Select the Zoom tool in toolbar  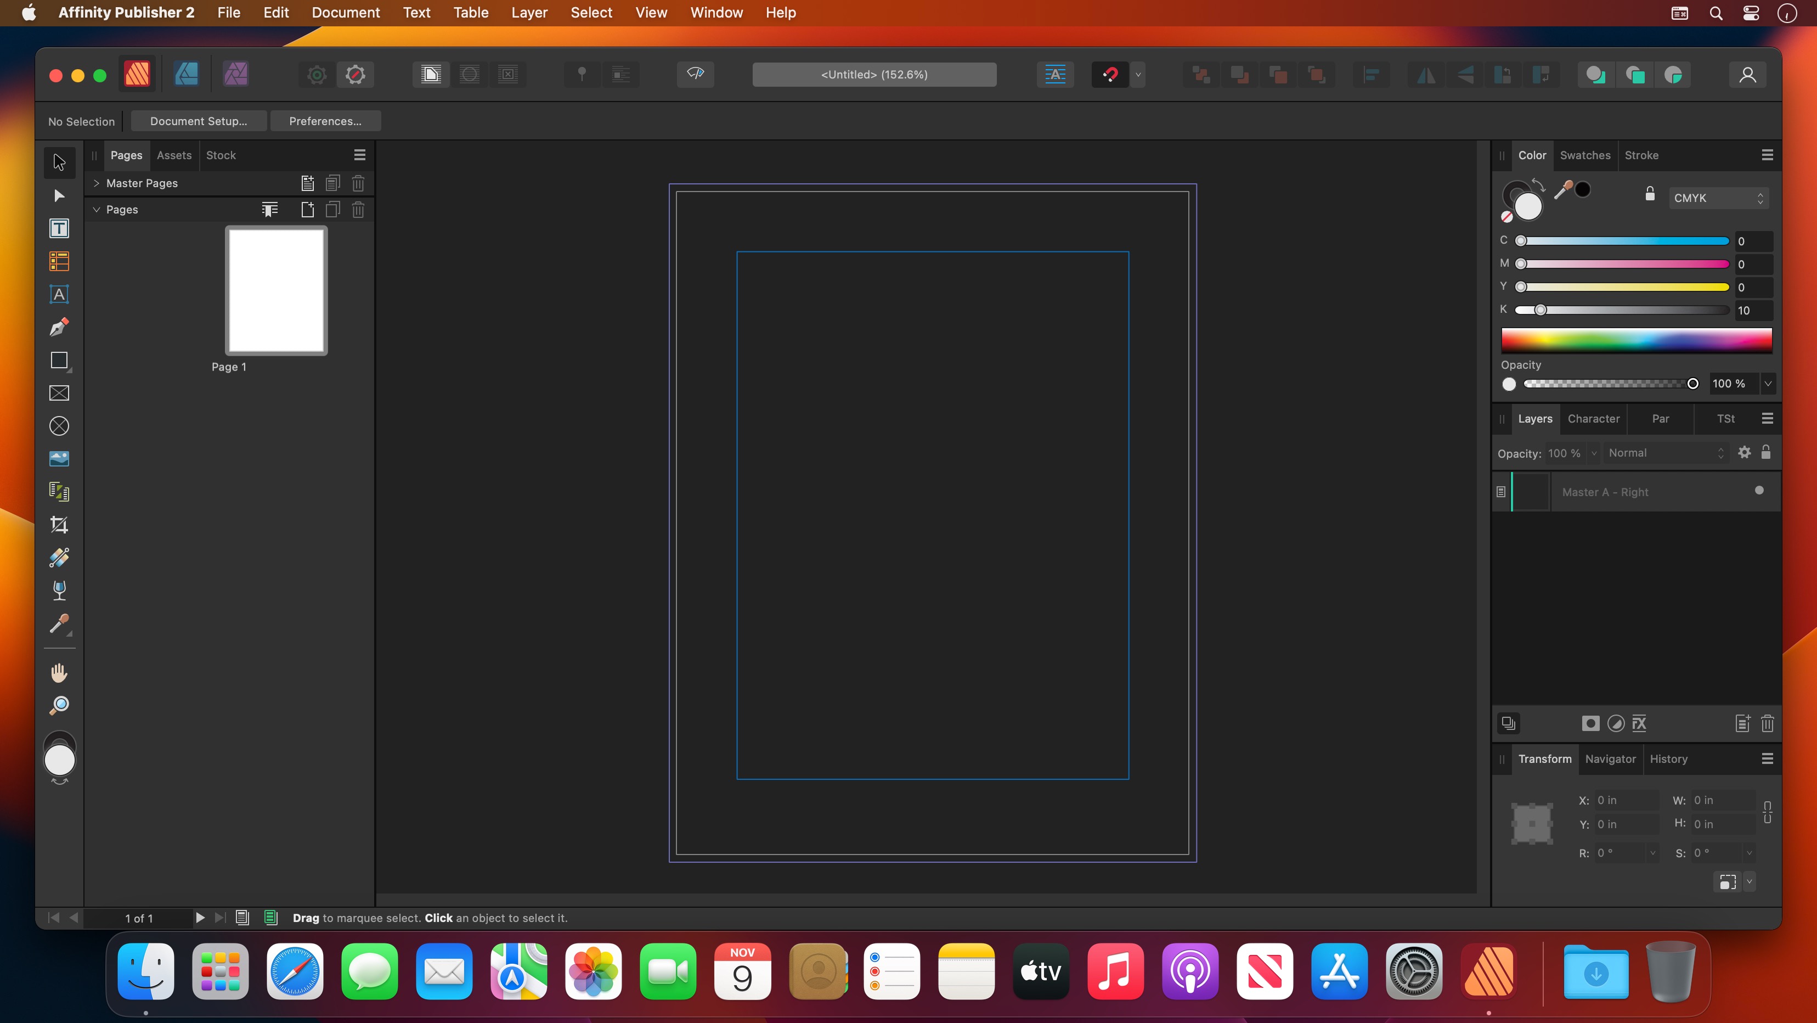59,706
